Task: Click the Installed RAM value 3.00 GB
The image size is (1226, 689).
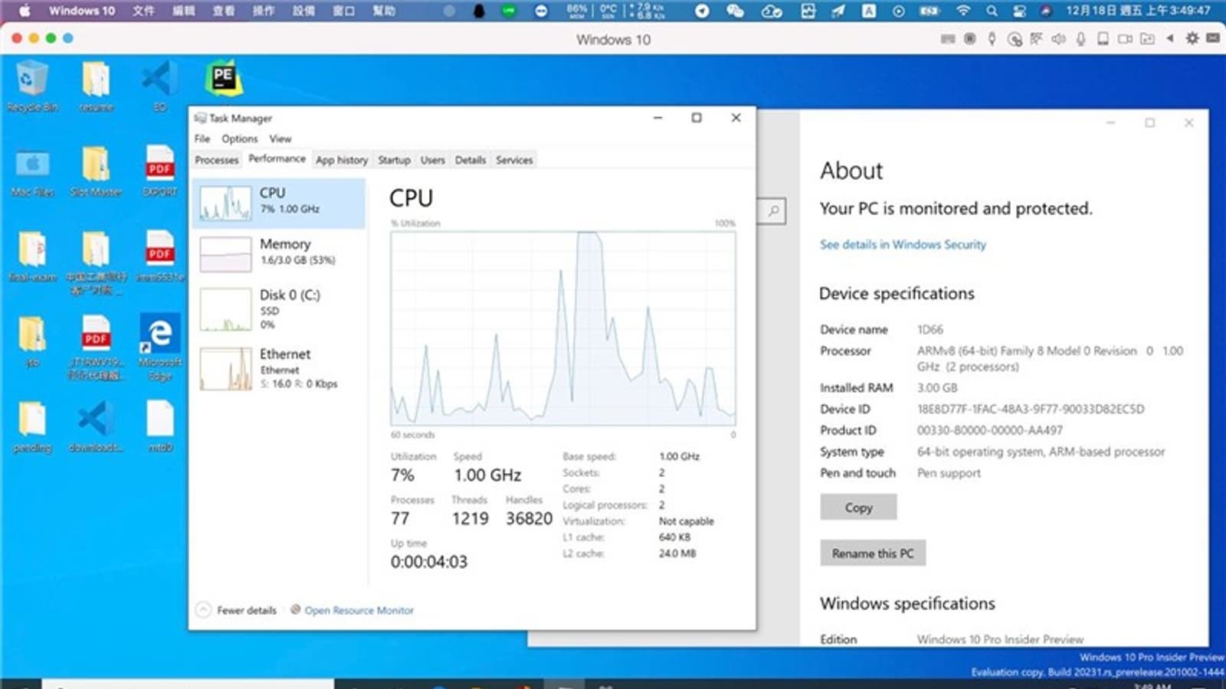Action: coord(937,387)
